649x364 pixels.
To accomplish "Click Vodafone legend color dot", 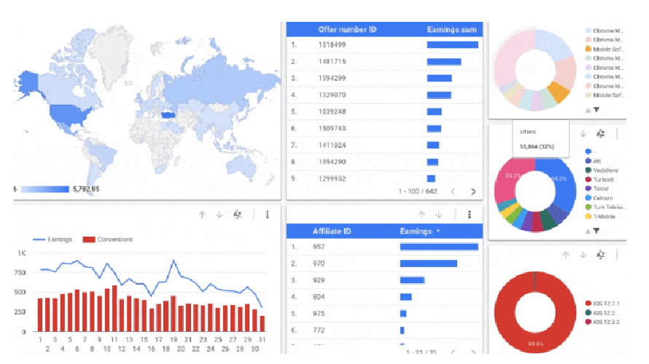I will click(x=588, y=170).
